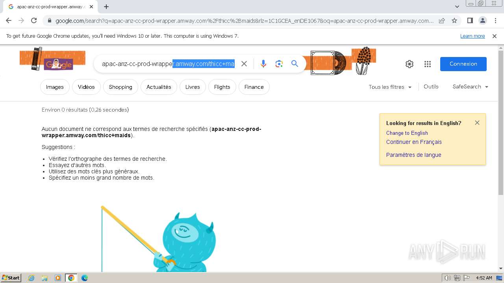This screenshot has width=504, height=283.
Task: Open Paramètres de langue link
Action: point(413,155)
